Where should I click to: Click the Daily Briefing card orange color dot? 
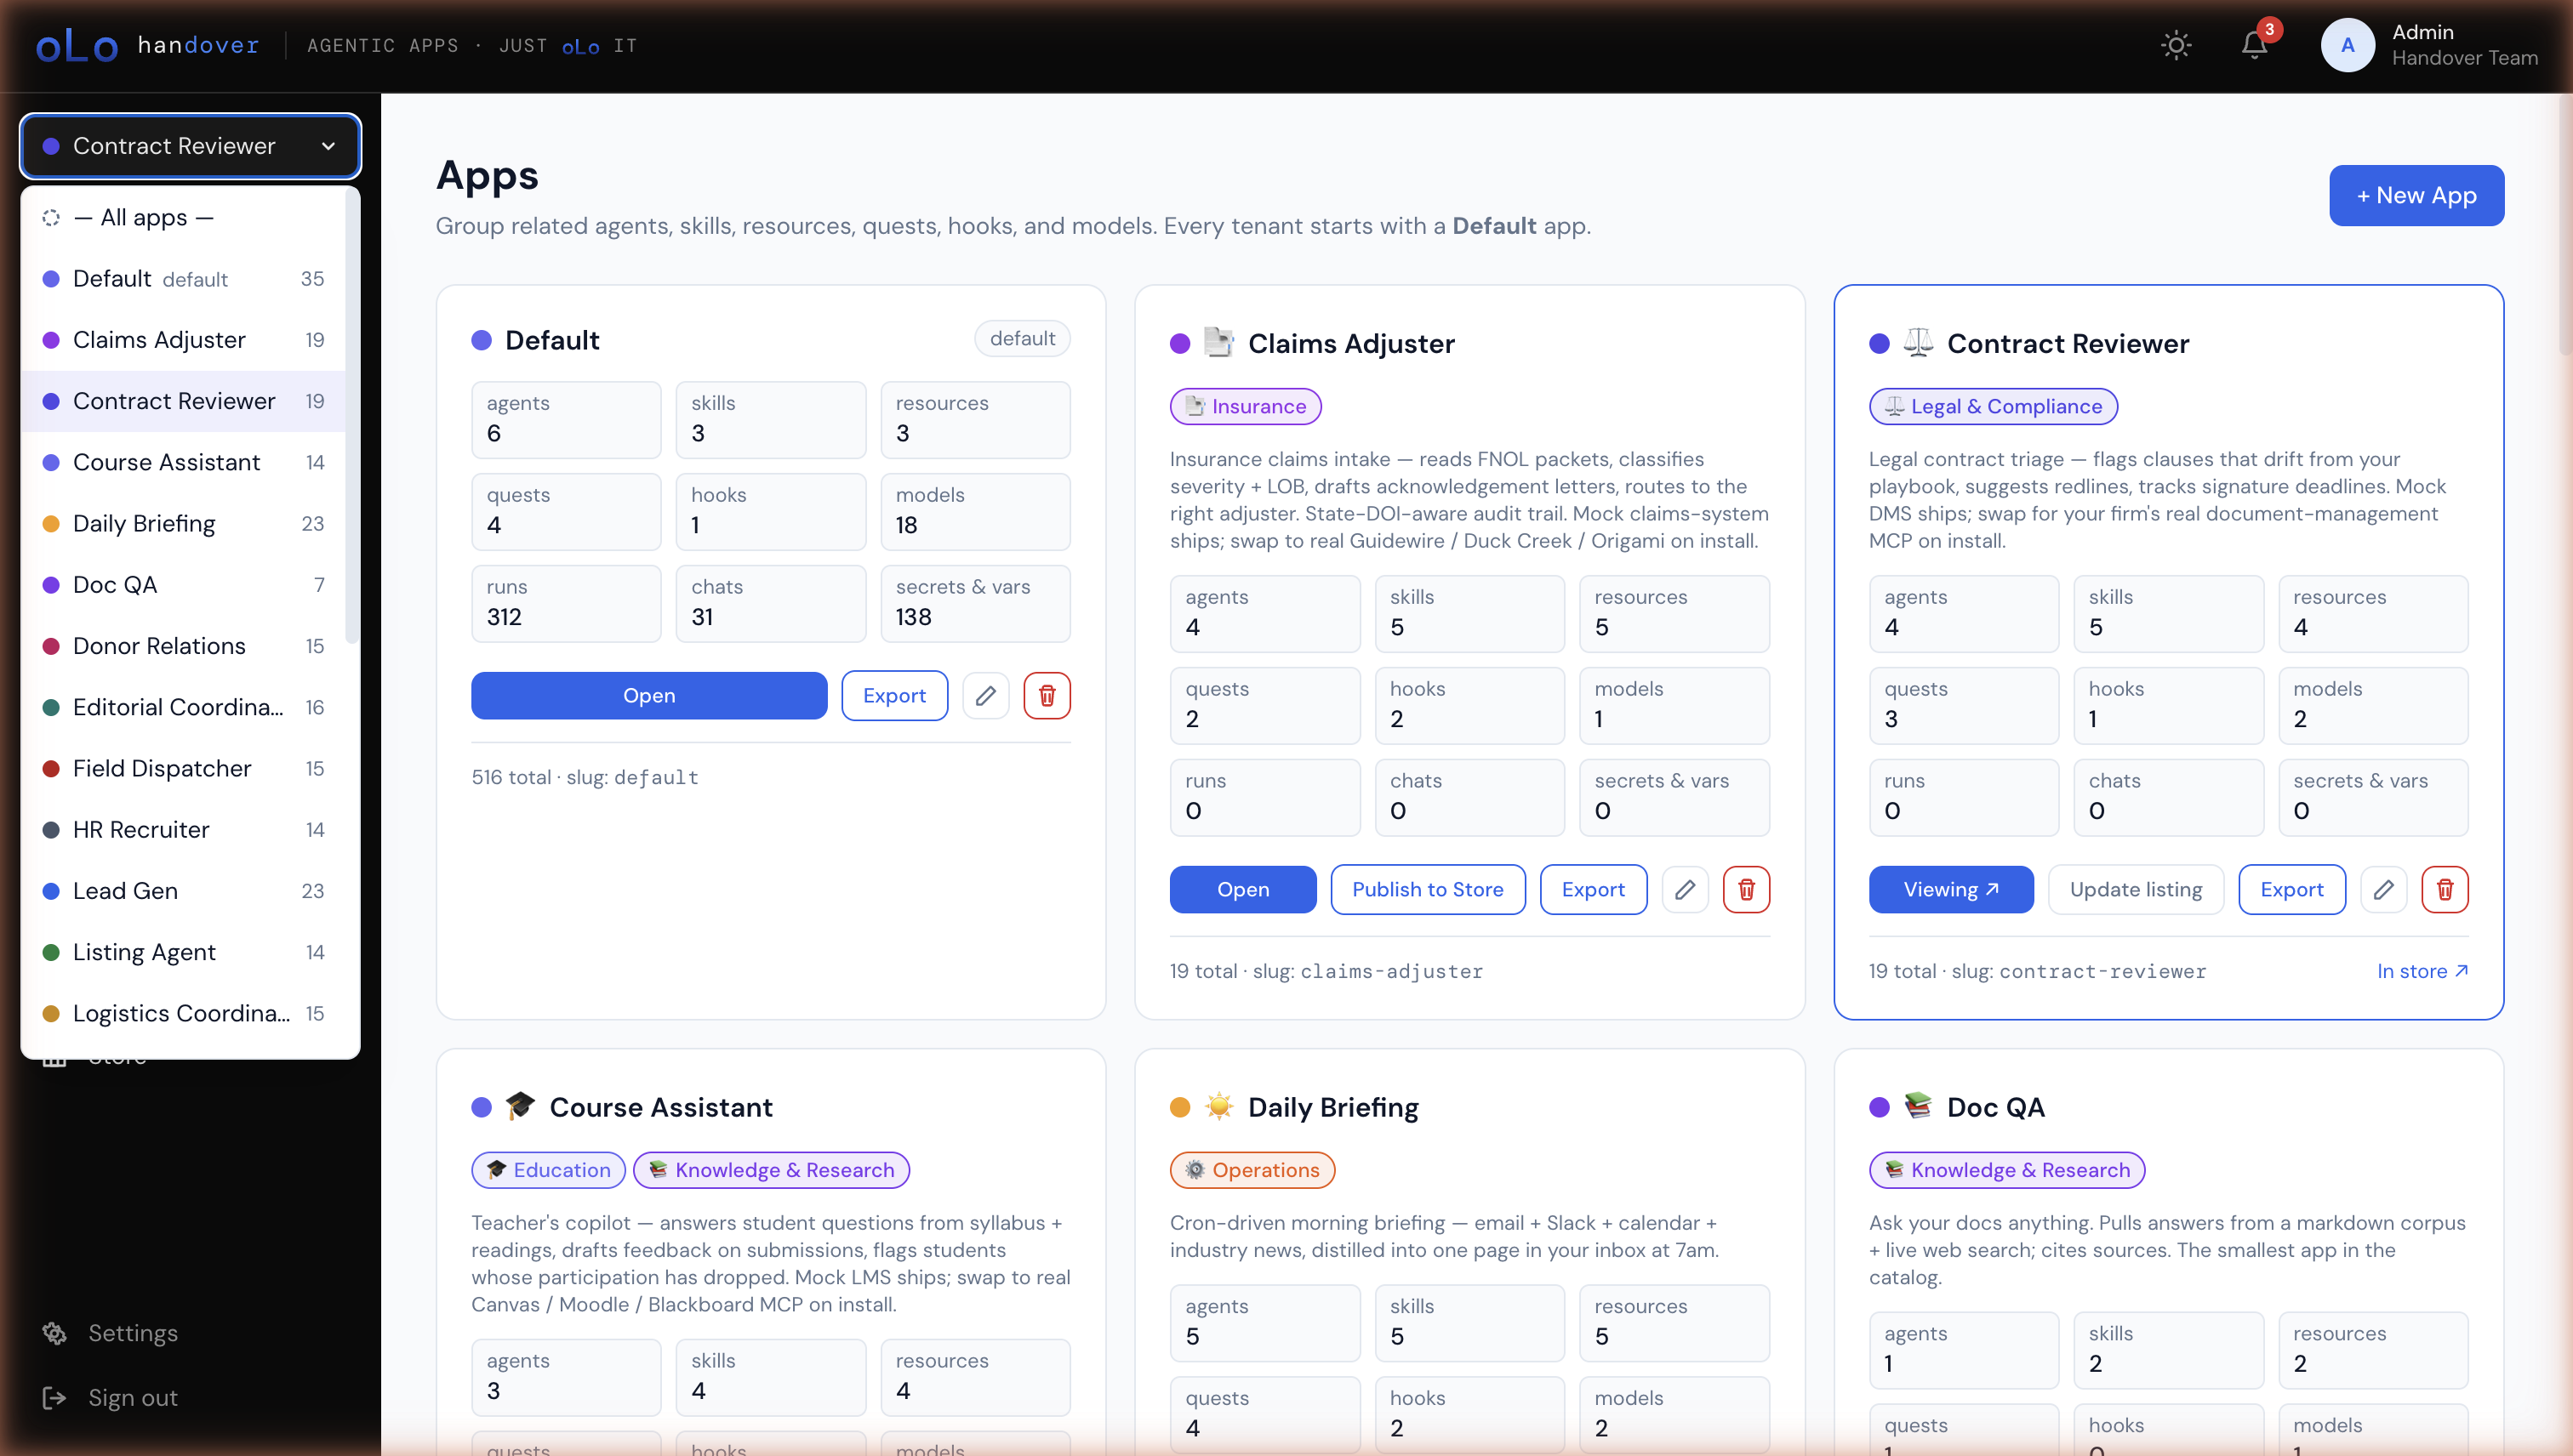coord(1179,1107)
